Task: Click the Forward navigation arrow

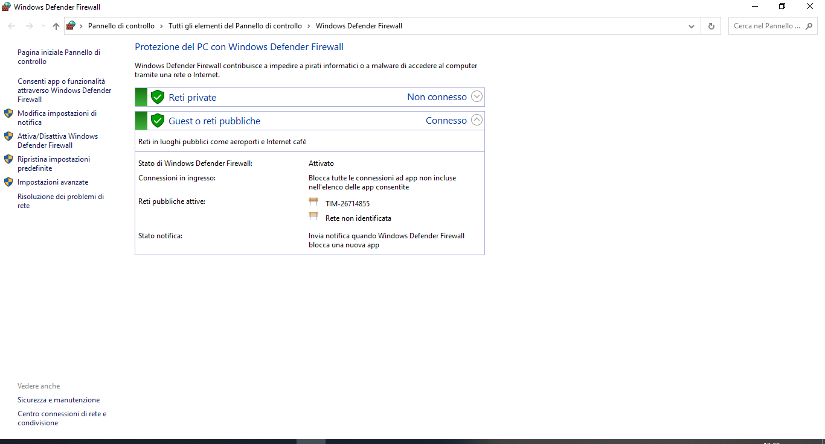Action: click(29, 26)
